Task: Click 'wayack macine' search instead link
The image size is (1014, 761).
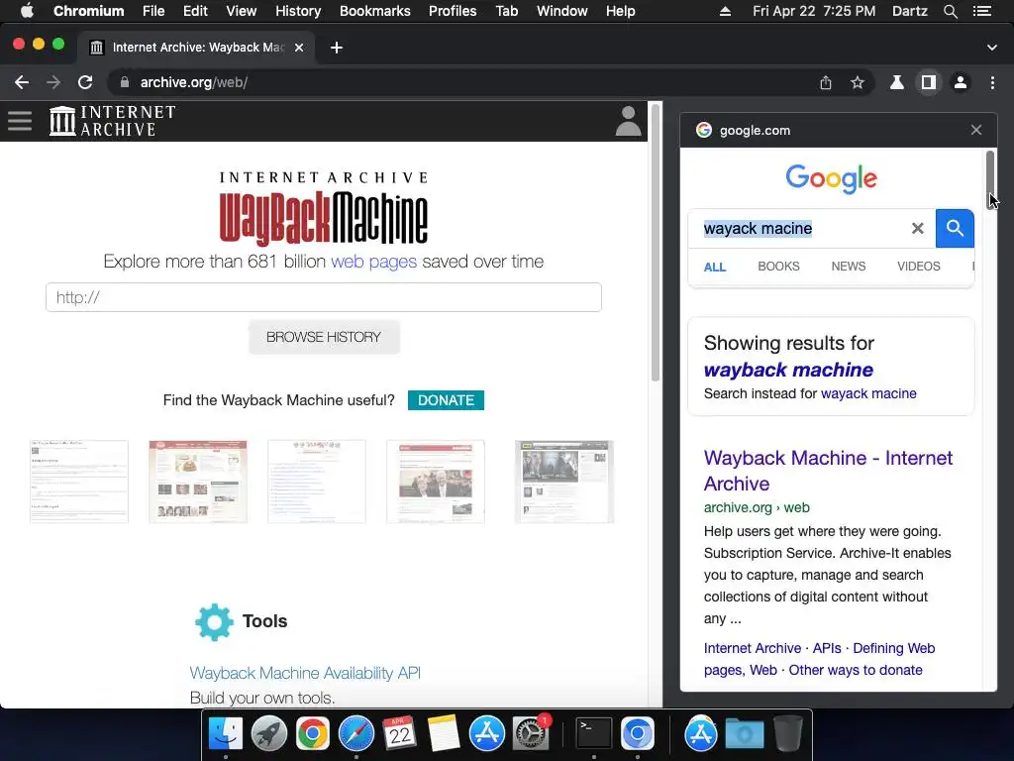Action: coord(867,393)
